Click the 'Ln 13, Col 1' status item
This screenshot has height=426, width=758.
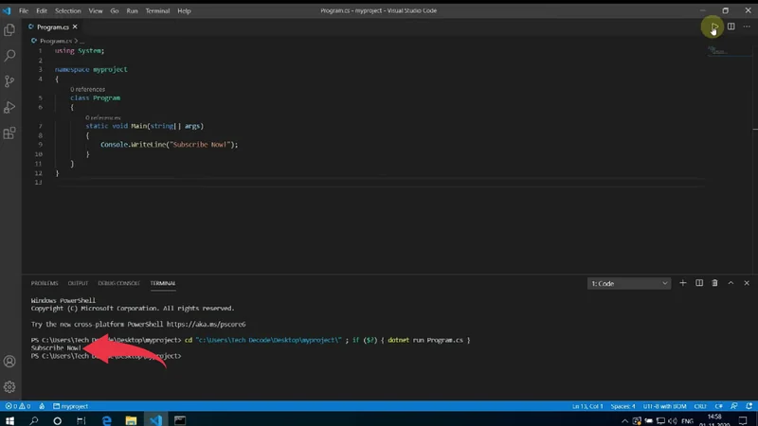pos(588,406)
